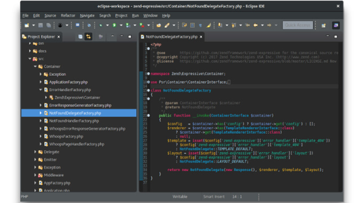Click the green Run button icon
The height and width of the screenshot is (203, 361).
point(114,25)
